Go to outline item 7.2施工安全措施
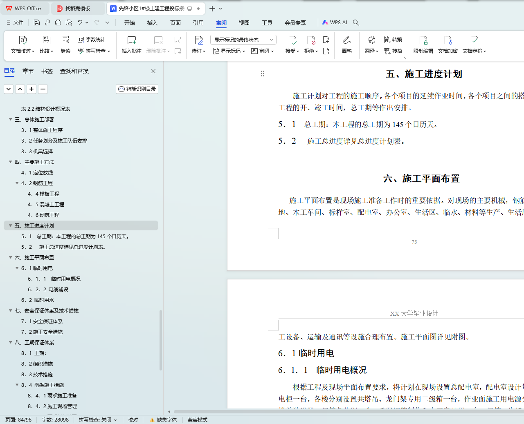Viewport: 524px width, 424px height. (42, 332)
